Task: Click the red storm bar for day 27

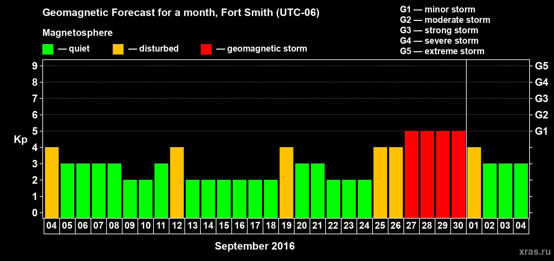Action: [x=412, y=175]
